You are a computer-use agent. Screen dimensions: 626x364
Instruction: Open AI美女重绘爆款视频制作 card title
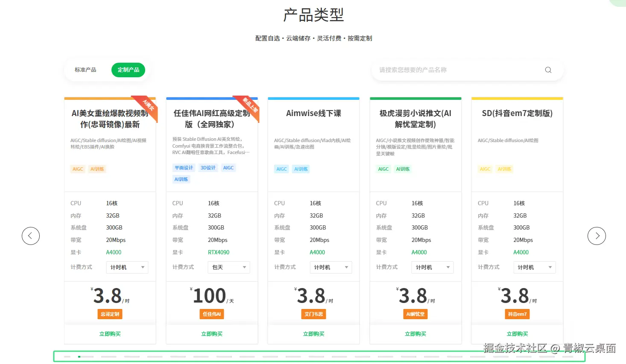click(x=110, y=119)
